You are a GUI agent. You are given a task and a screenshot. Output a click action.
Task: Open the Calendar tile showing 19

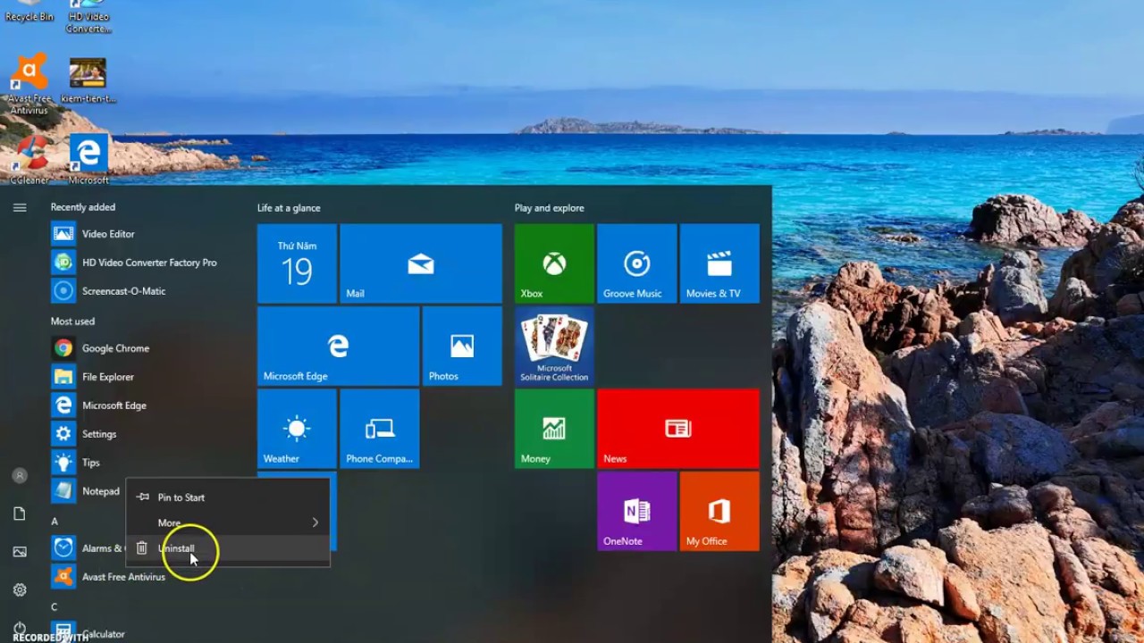pyautogui.click(x=297, y=263)
